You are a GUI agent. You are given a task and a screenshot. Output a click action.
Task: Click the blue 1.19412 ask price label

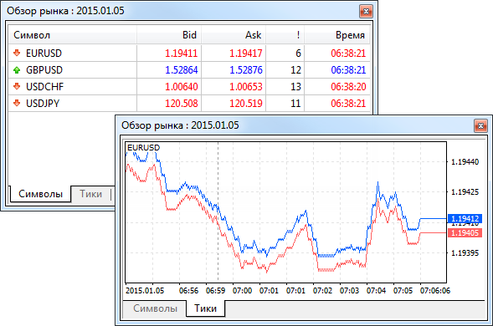465,219
